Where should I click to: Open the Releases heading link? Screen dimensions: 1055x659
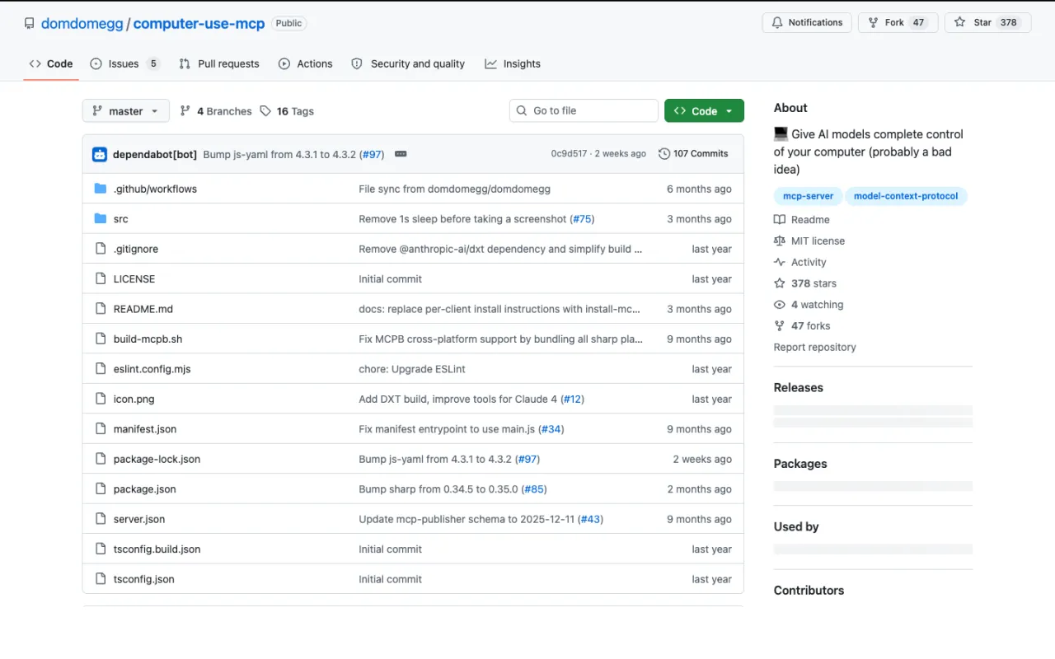click(x=798, y=387)
